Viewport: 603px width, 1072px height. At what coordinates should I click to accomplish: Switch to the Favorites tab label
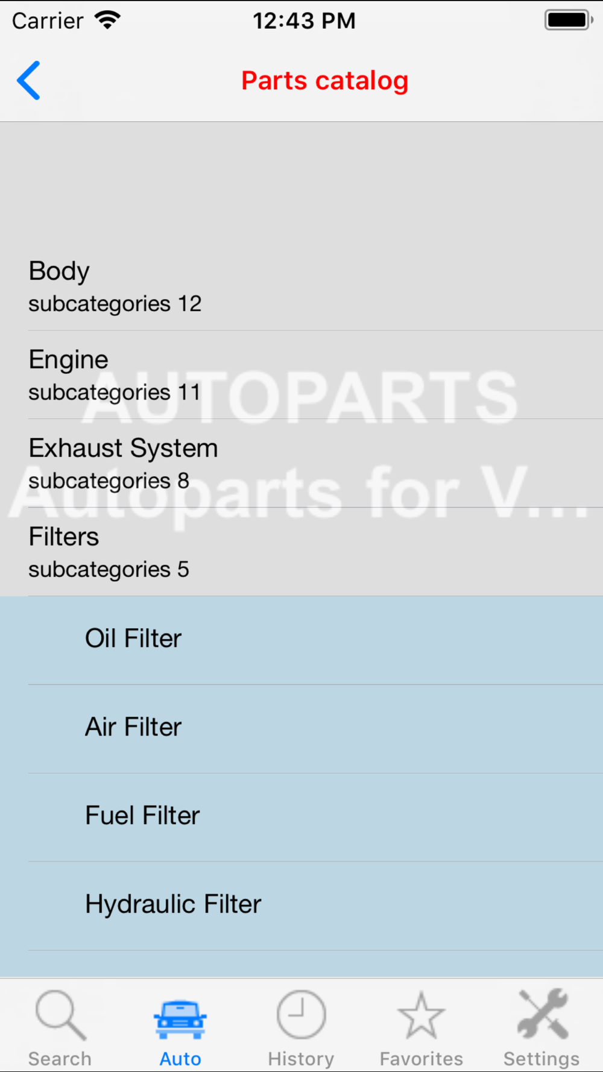click(x=421, y=1059)
